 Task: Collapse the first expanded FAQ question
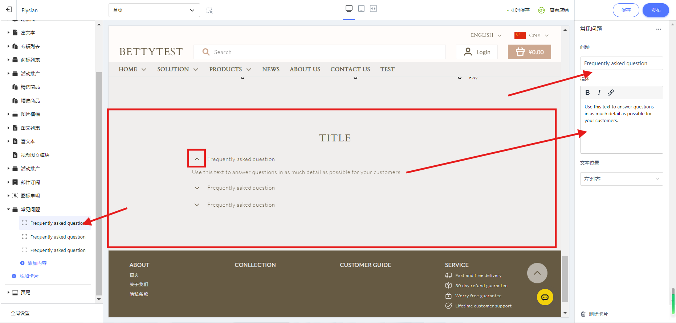197,159
